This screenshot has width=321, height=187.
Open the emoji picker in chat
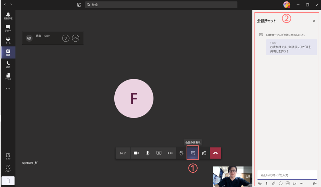click(x=281, y=183)
